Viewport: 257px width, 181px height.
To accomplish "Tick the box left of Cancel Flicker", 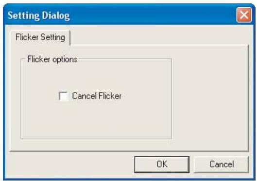I will tap(64, 96).
